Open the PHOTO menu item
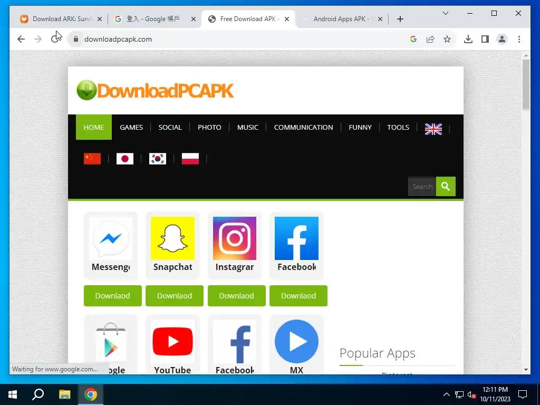This screenshot has height=405, width=540. point(209,127)
